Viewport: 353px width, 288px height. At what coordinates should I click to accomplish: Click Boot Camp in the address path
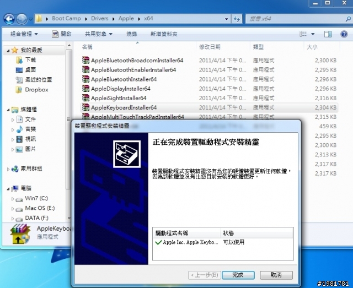click(66, 18)
